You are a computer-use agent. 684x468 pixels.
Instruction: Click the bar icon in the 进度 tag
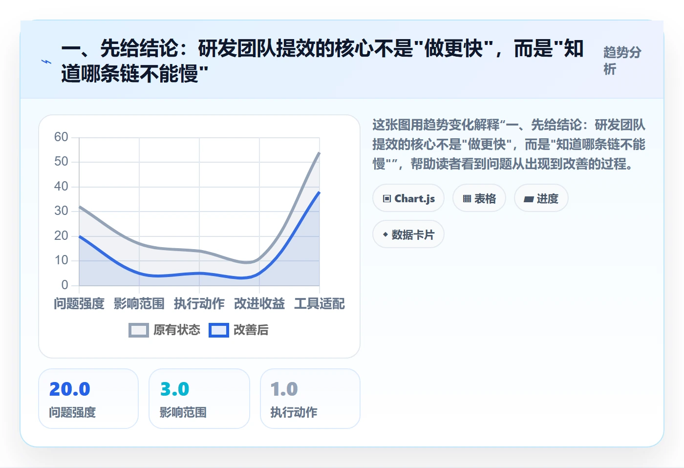point(529,199)
